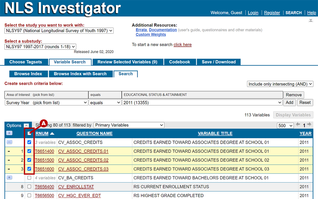Click the Reset button

coord(305,103)
